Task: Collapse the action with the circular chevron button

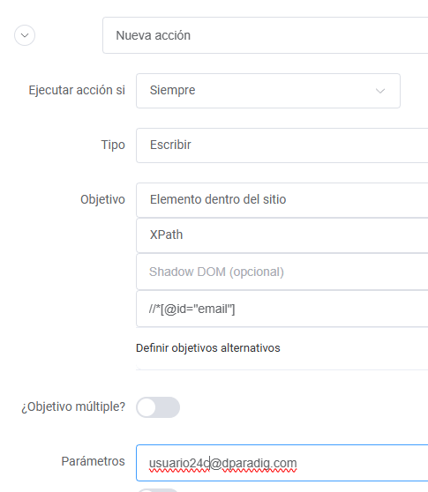Action: pyautogui.click(x=25, y=35)
